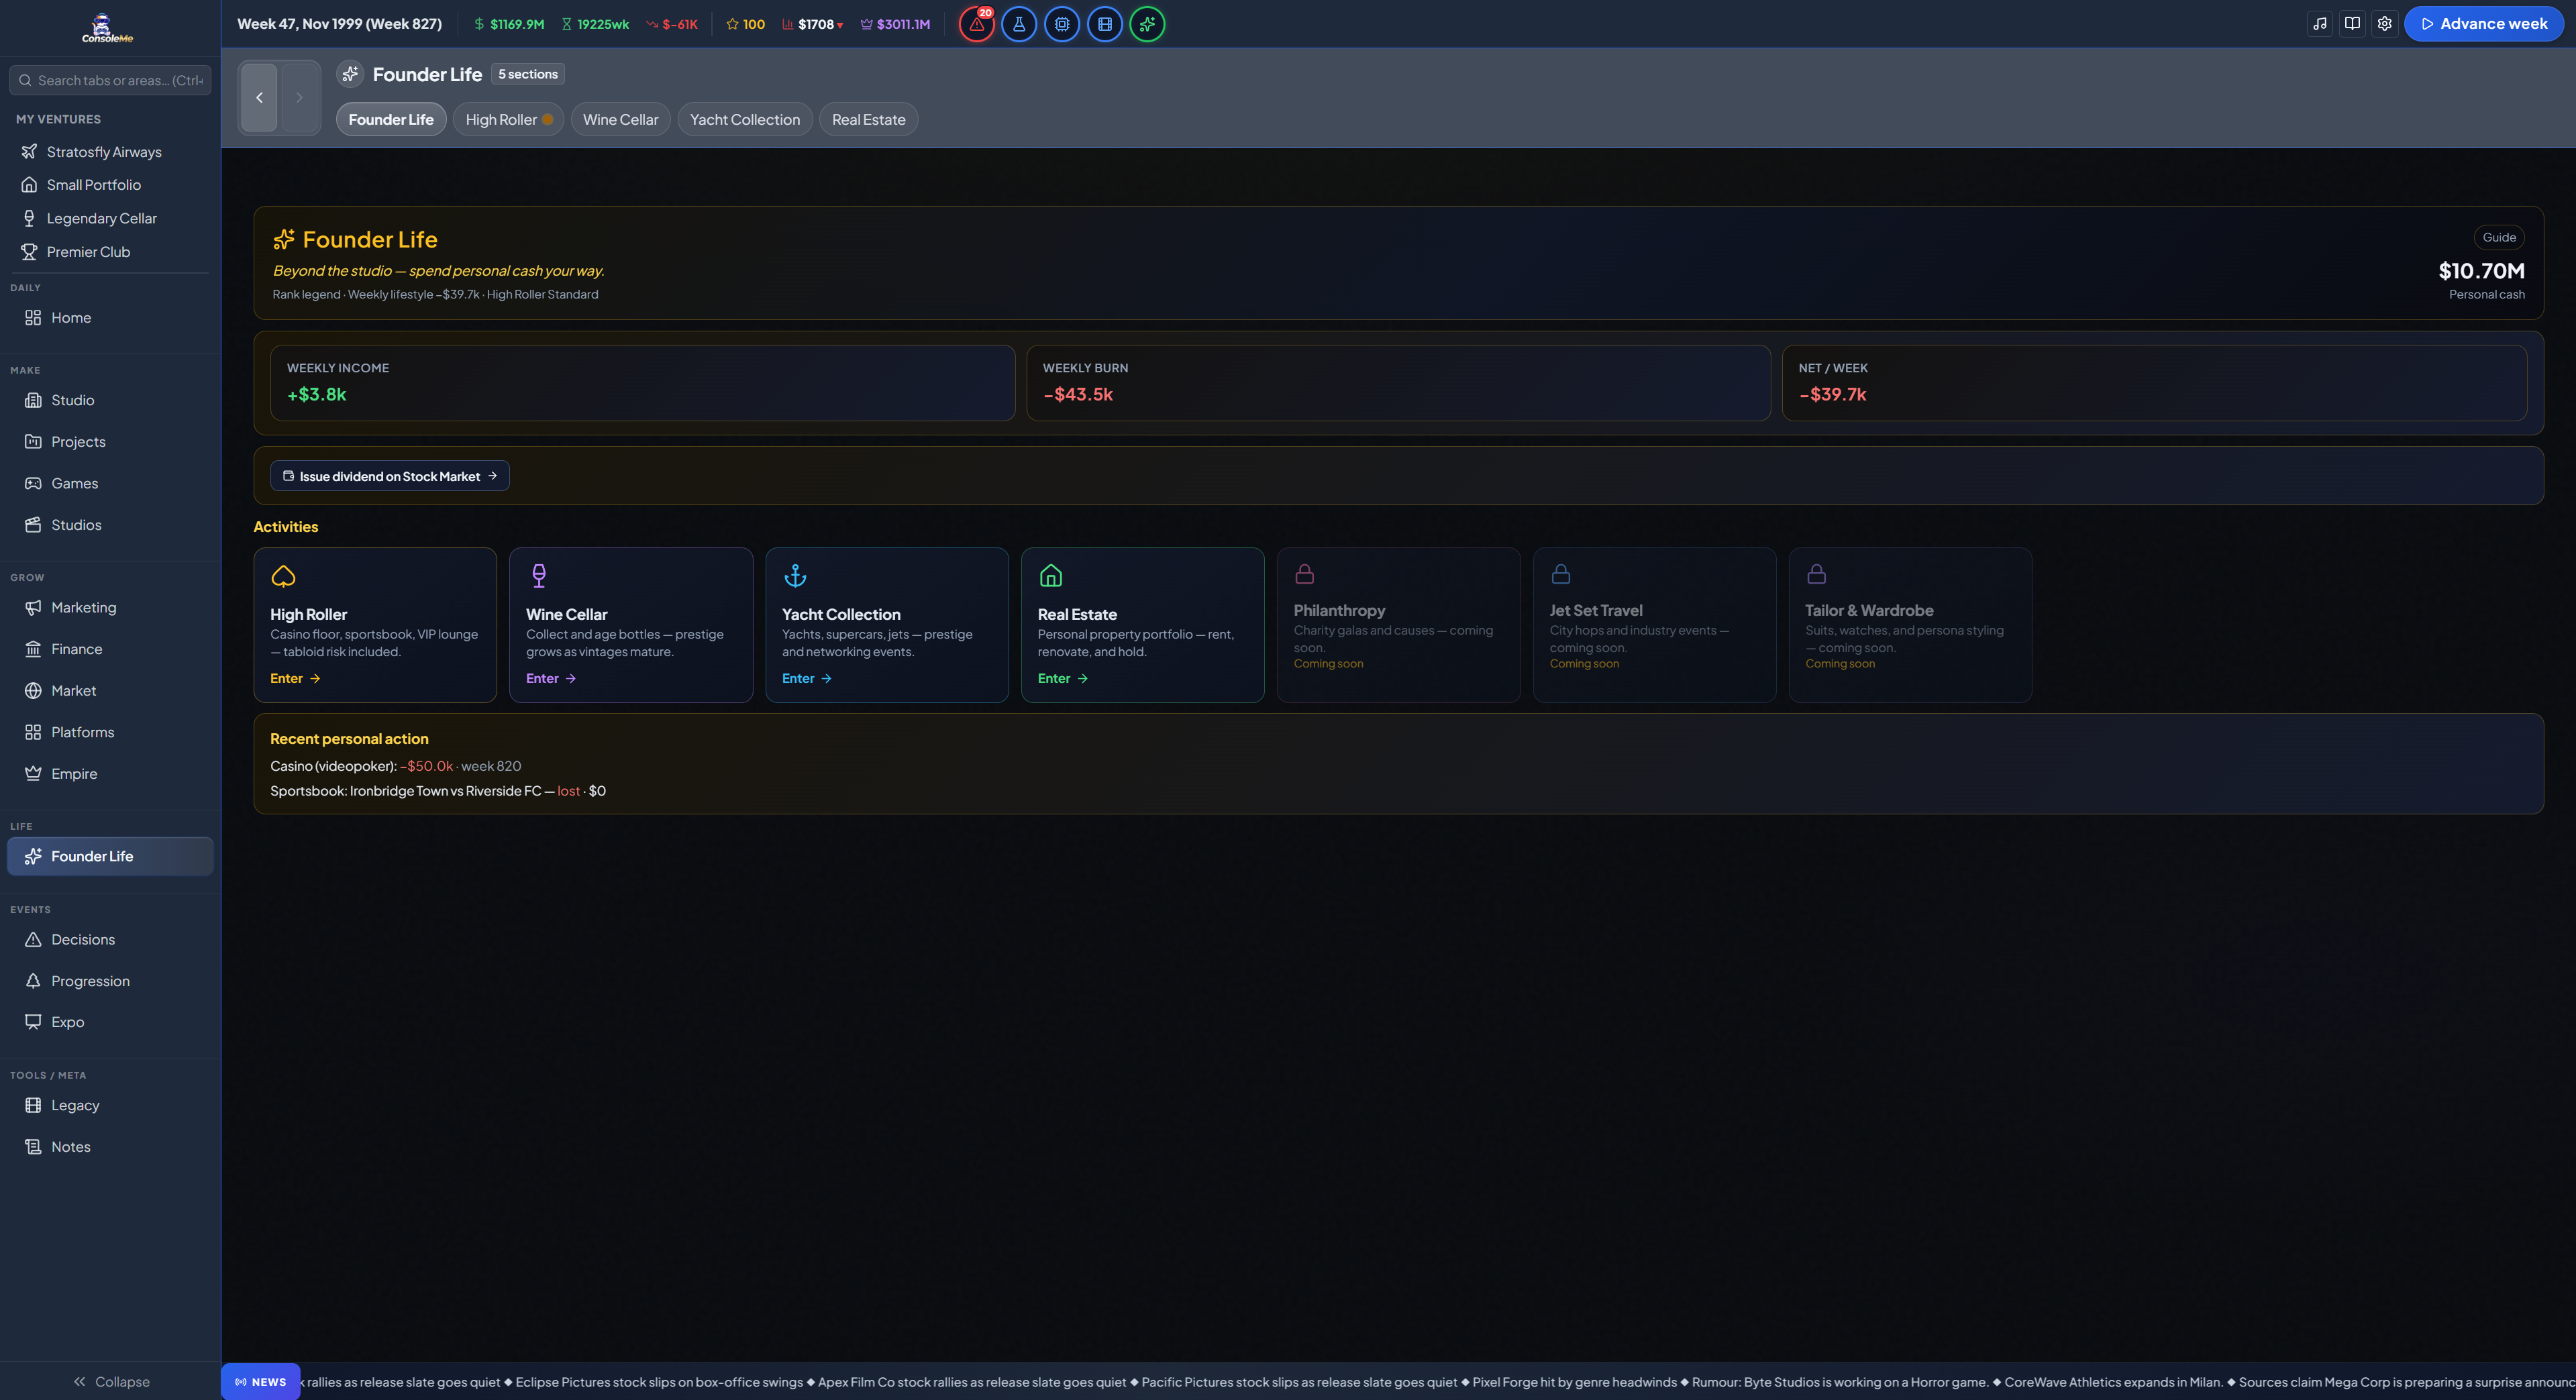The image size is (2576, 1400).
Task: Open Expo in sidebar
Action: point(110,1022)
